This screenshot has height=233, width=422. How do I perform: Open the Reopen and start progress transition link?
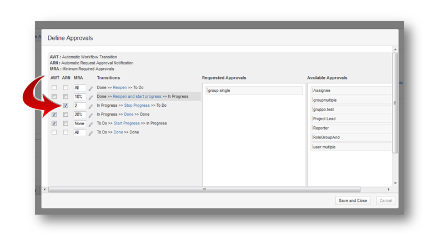[x=137, y=96]
